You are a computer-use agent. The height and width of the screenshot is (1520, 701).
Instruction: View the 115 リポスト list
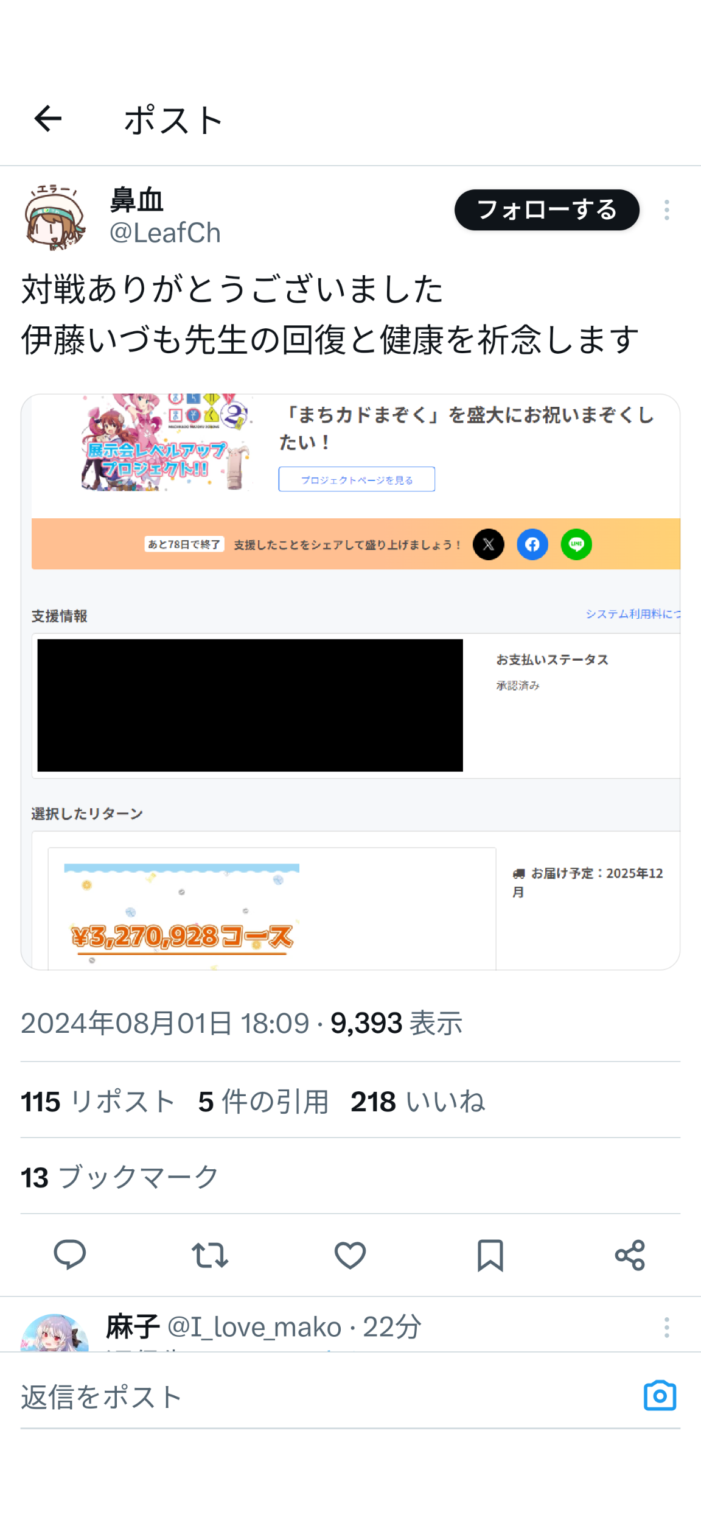pos(98,1102)
